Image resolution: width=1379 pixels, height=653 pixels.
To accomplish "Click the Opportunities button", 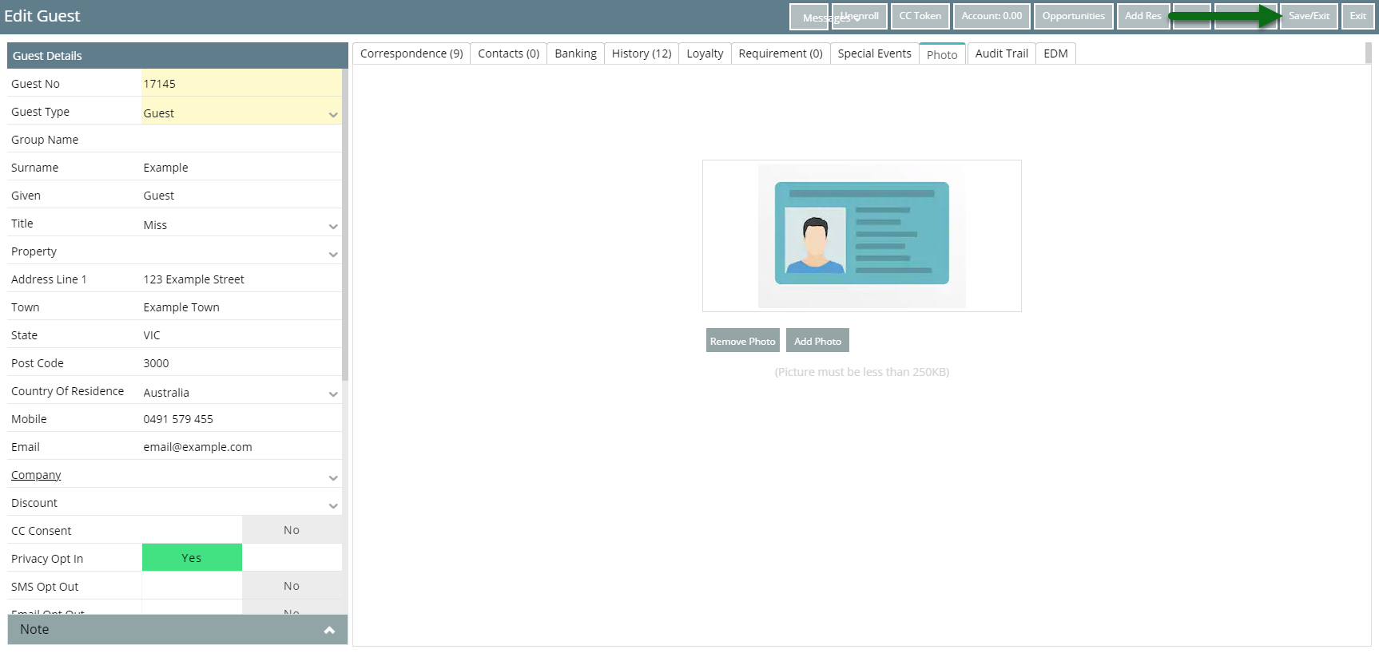I will coord(1073,16).
